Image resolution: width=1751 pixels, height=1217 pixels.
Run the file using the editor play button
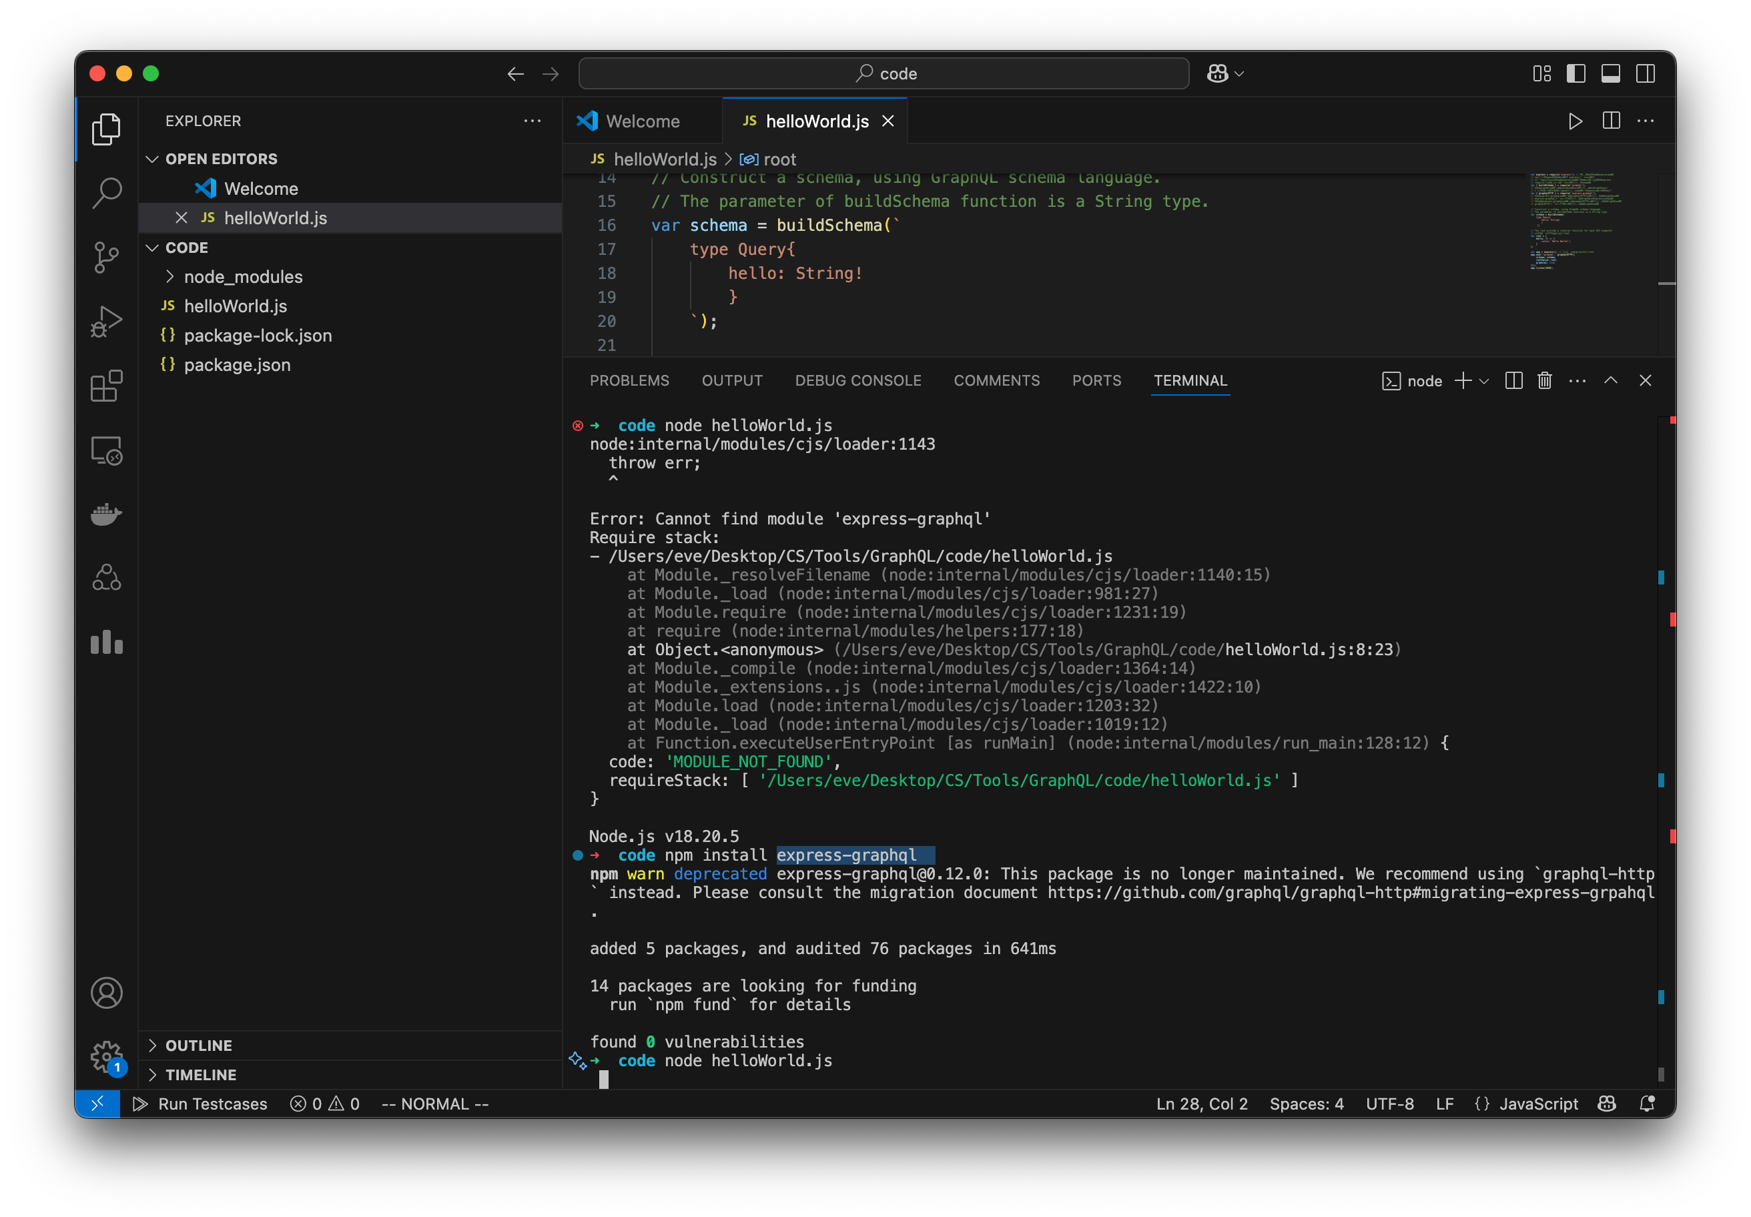tap(1575, 121)
